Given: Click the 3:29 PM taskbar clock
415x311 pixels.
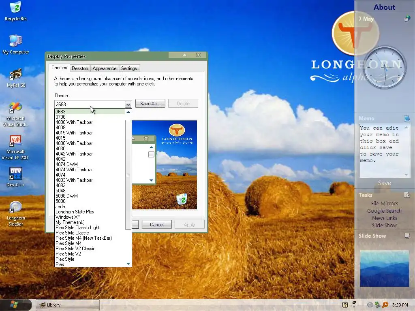Looking at the screenshot, I should point(400,305).
